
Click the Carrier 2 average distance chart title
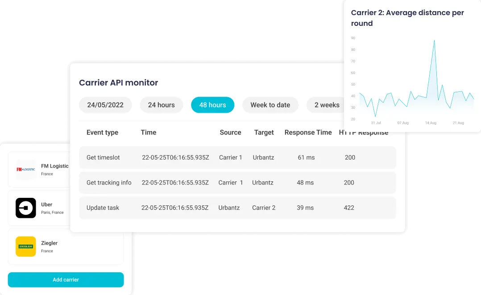click(407, 18)
